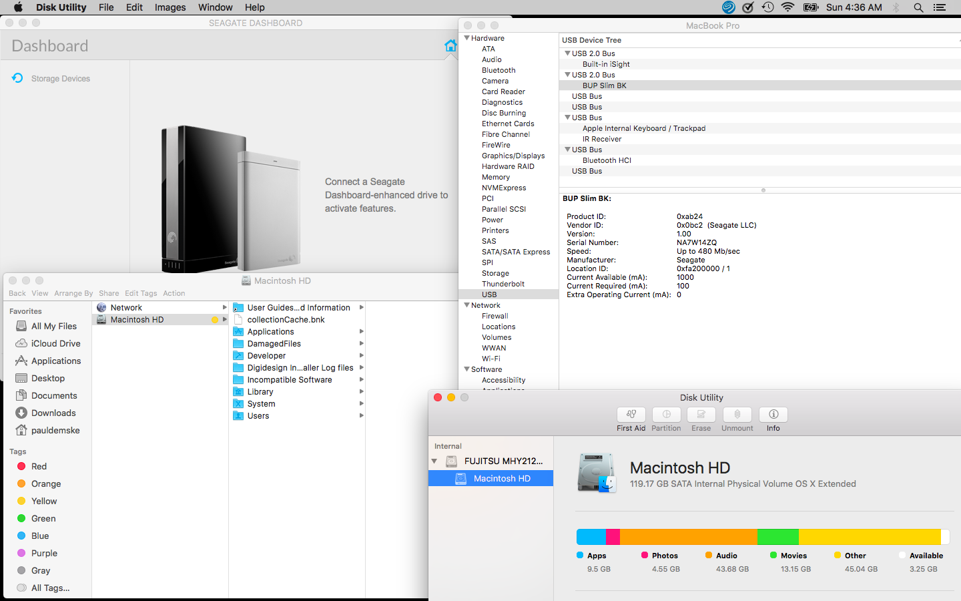Click Action in the Finder toolbar
Image resolution: width=961 pixels, height=601 pixels.
pos(174,293)
